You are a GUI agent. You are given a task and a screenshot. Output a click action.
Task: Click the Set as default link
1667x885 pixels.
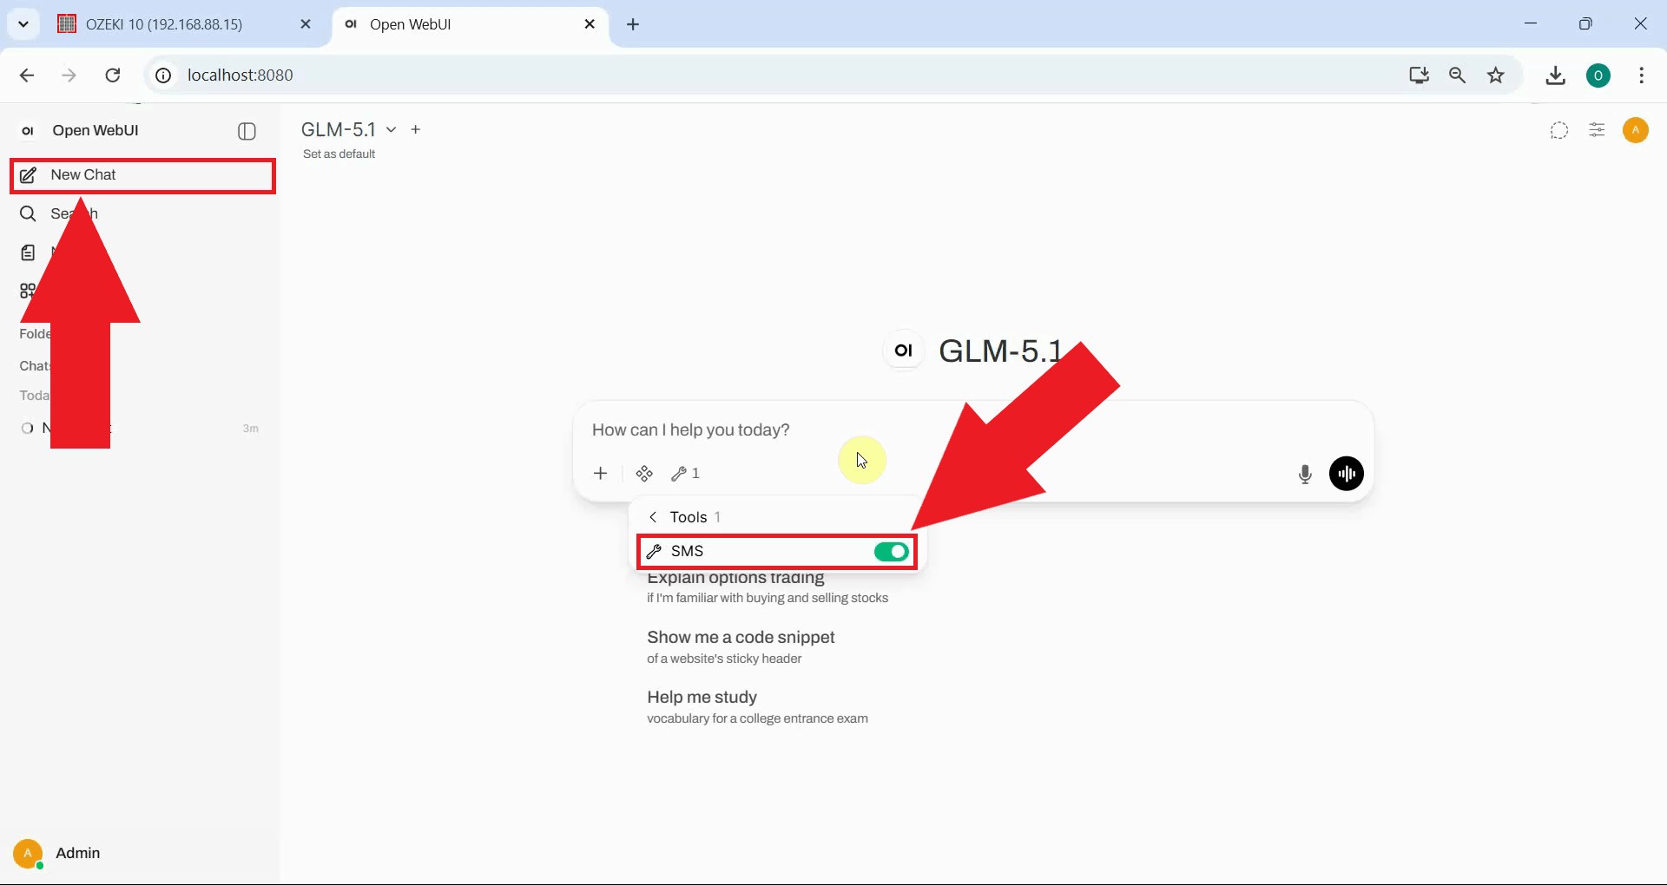pos(339,154)
